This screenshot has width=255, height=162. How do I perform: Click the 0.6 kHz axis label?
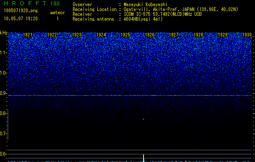point(3,154)
